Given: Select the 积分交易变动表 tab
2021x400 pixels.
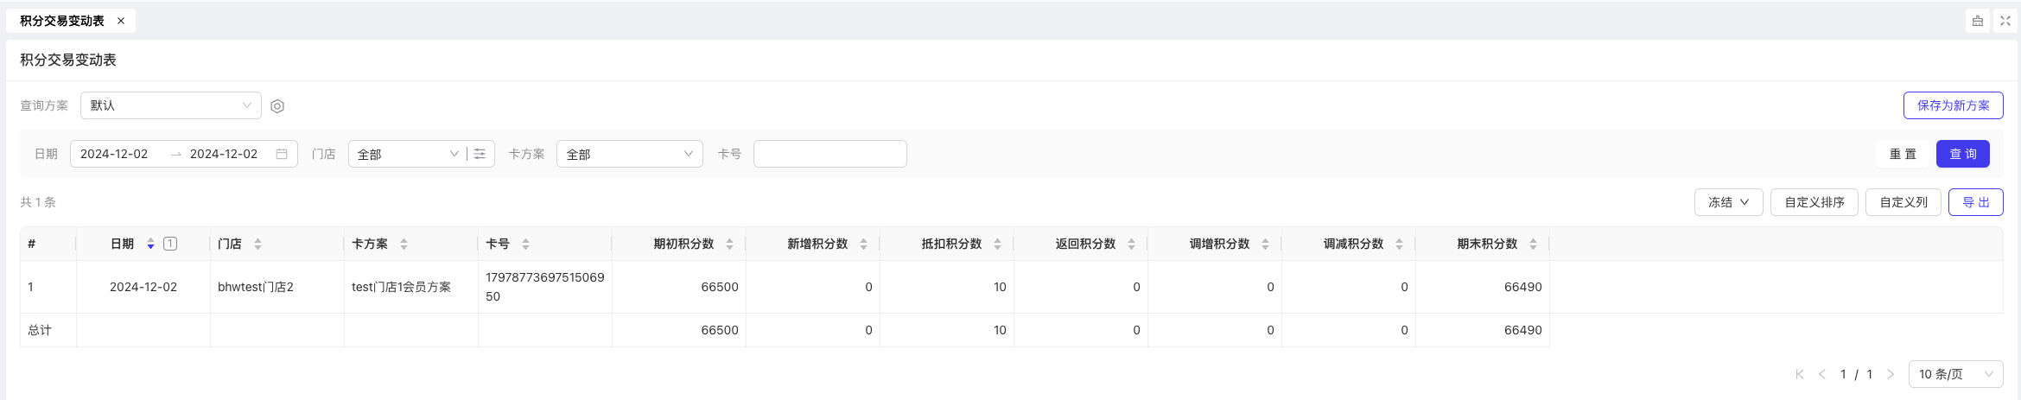Looking at the screenshot, I should [62, 21].
